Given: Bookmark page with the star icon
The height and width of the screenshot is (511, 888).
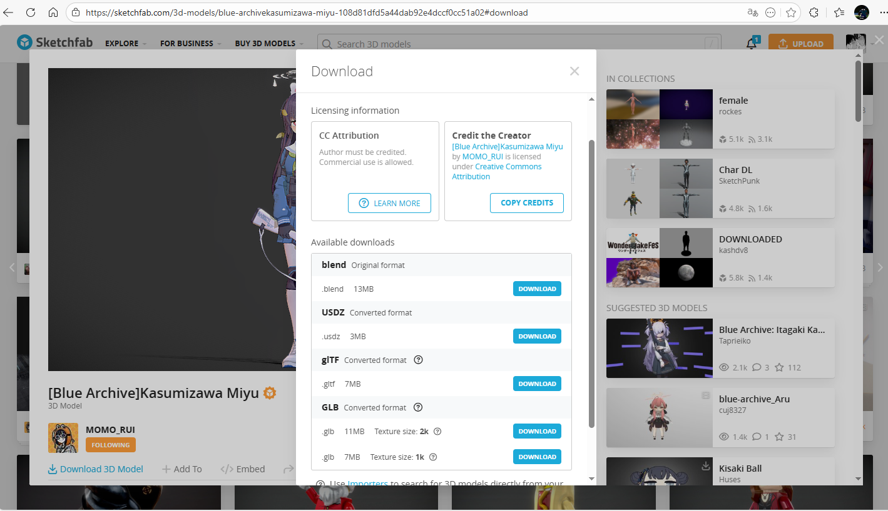Looking at the screenshot, I should 791,12.
